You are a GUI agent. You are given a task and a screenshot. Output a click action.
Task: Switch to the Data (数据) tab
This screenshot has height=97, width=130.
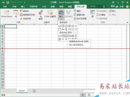53,6
